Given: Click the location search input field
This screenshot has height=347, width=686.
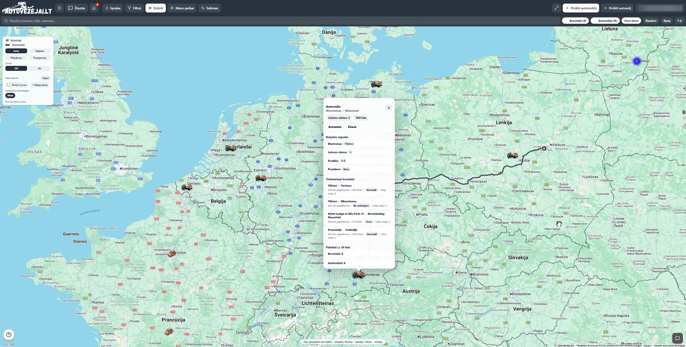Looking at the screenshot, I should coord(282,21).
